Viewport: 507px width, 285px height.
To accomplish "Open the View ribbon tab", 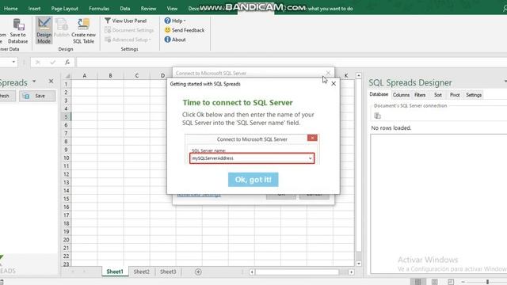I will [x=172, y=9].
